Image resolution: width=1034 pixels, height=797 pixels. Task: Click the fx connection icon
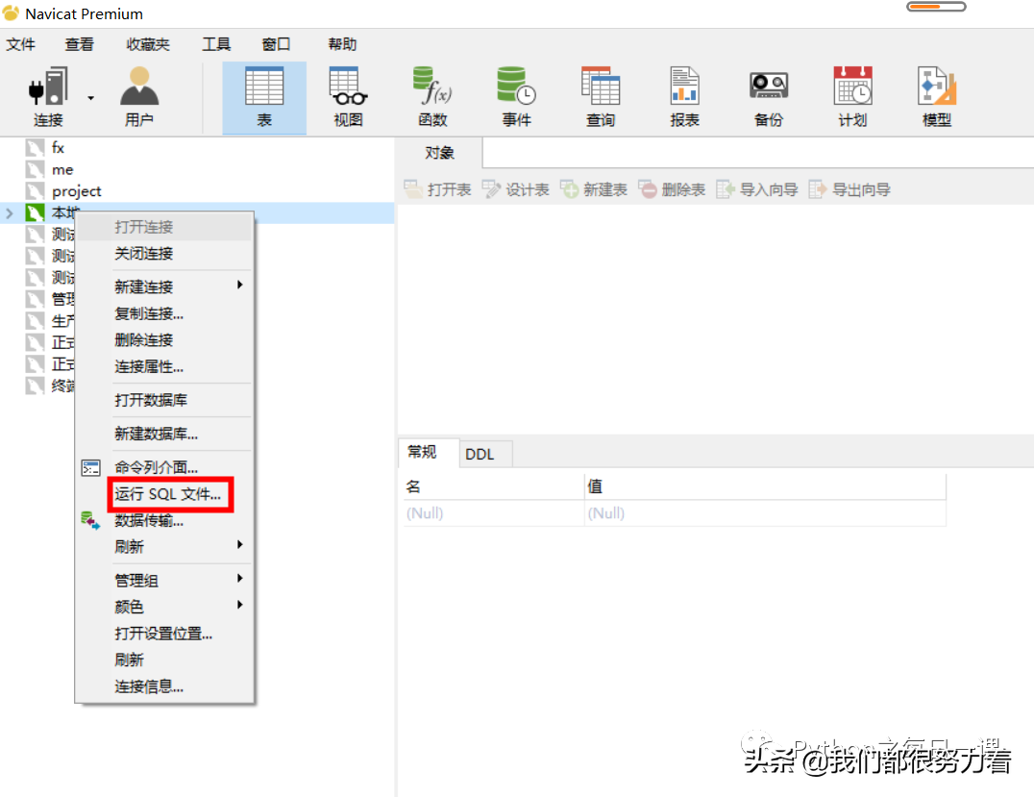(x=35, y=148)
